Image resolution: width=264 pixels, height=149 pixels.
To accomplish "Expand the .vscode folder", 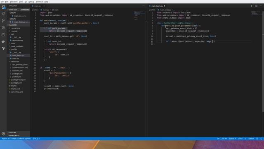I will [18, 31].
